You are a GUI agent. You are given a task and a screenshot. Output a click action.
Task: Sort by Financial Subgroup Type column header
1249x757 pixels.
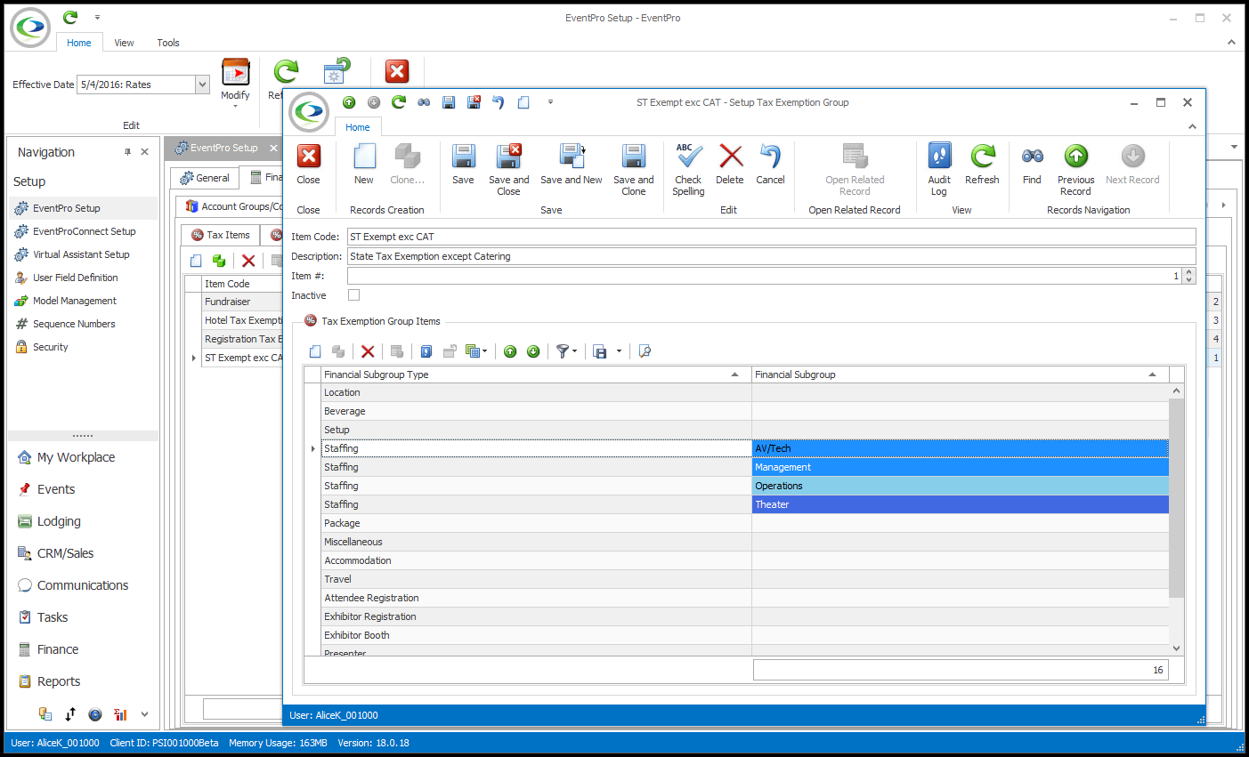click(x=536, y=374)
